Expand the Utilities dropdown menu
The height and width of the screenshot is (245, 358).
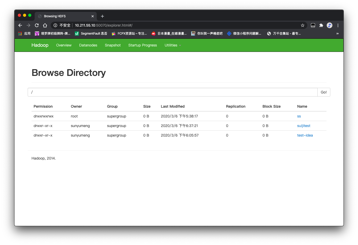pos(173,45)
